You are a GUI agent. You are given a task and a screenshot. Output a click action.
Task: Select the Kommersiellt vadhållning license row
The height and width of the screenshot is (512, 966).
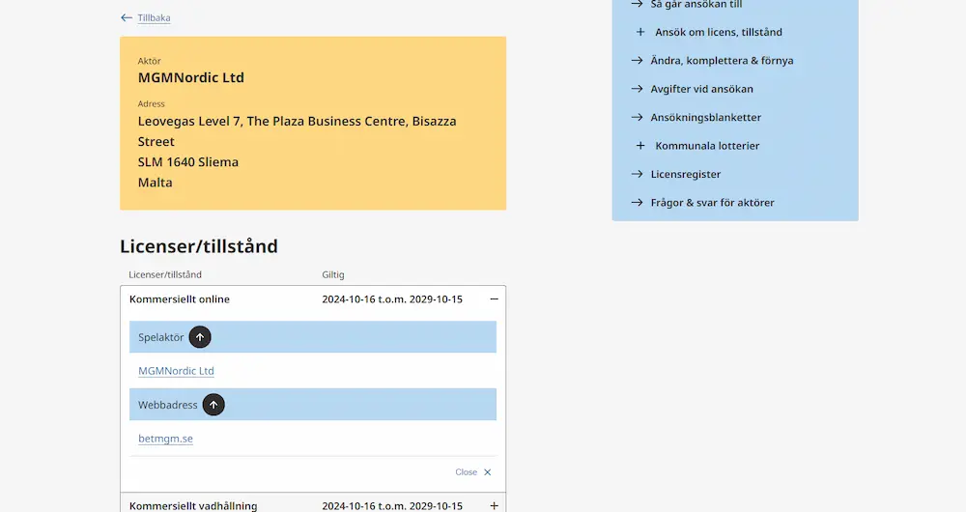(x=313, y=505)
